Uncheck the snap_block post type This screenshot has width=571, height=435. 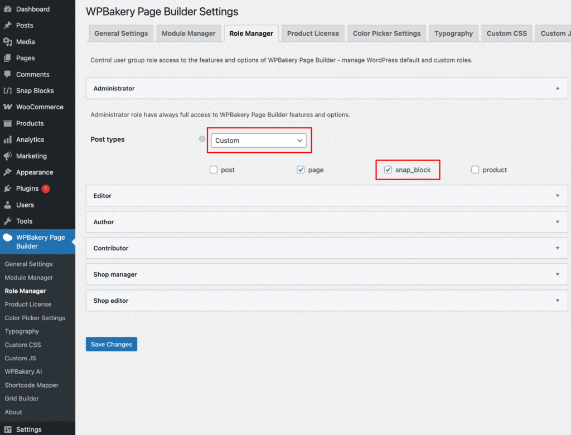point(388,170)
